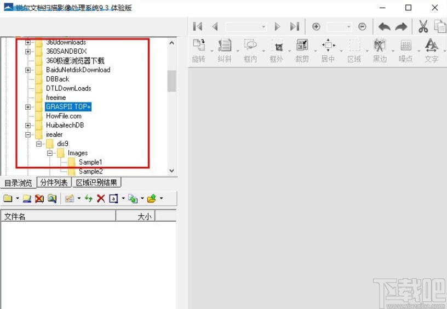
Task: Go to the previous page
Action: [x=215, y=26]
